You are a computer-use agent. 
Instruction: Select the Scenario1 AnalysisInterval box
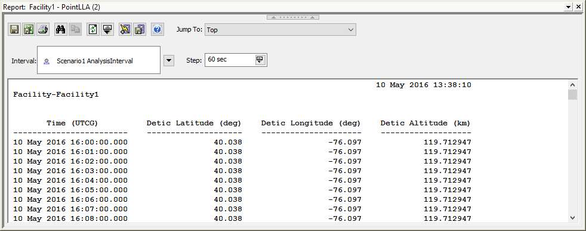(98, 60)
